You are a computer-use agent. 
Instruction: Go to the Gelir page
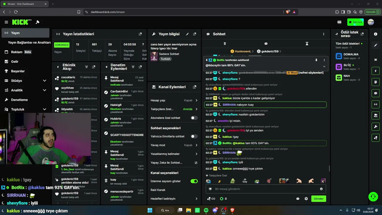click(x=25, y=62)
